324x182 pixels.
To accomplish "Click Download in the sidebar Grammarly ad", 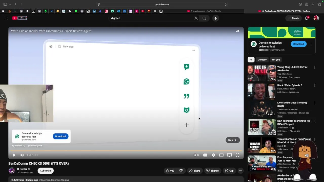I will 298,44.
